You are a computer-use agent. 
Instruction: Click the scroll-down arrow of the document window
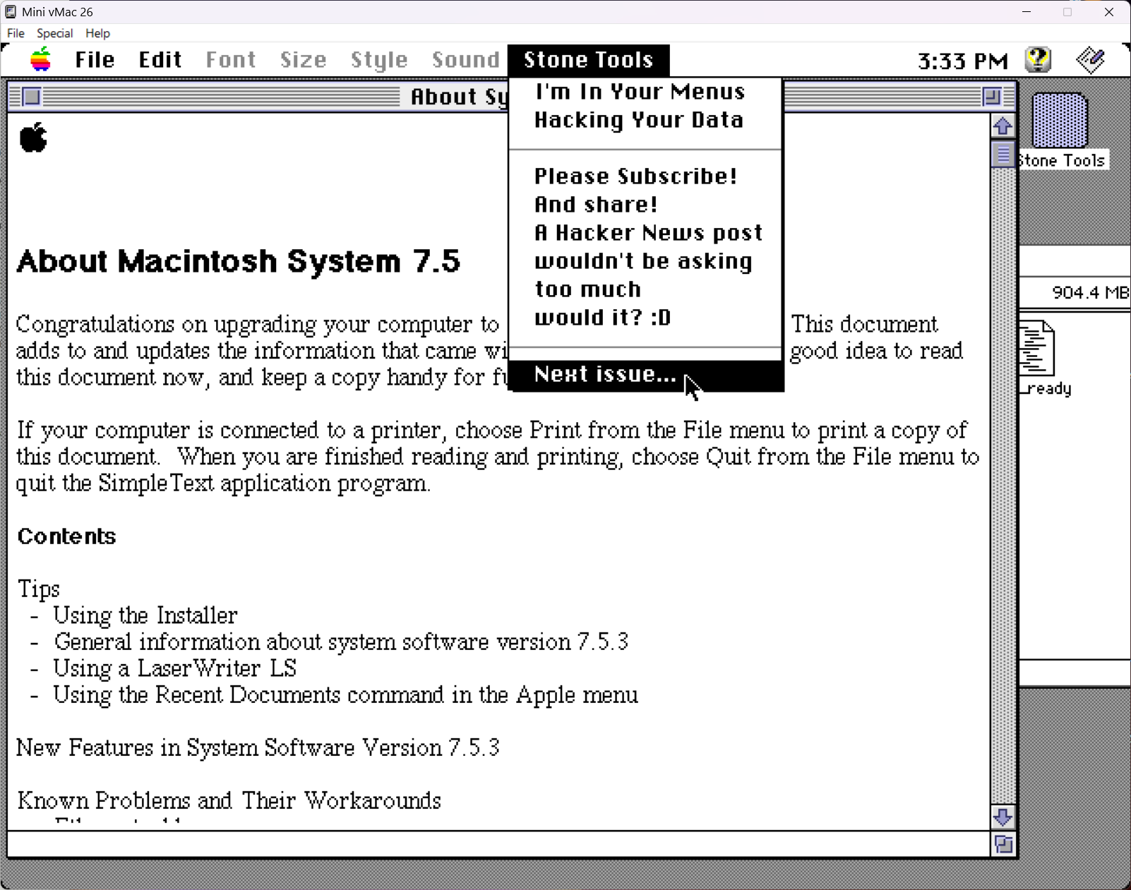click(x=1003, y=817)
